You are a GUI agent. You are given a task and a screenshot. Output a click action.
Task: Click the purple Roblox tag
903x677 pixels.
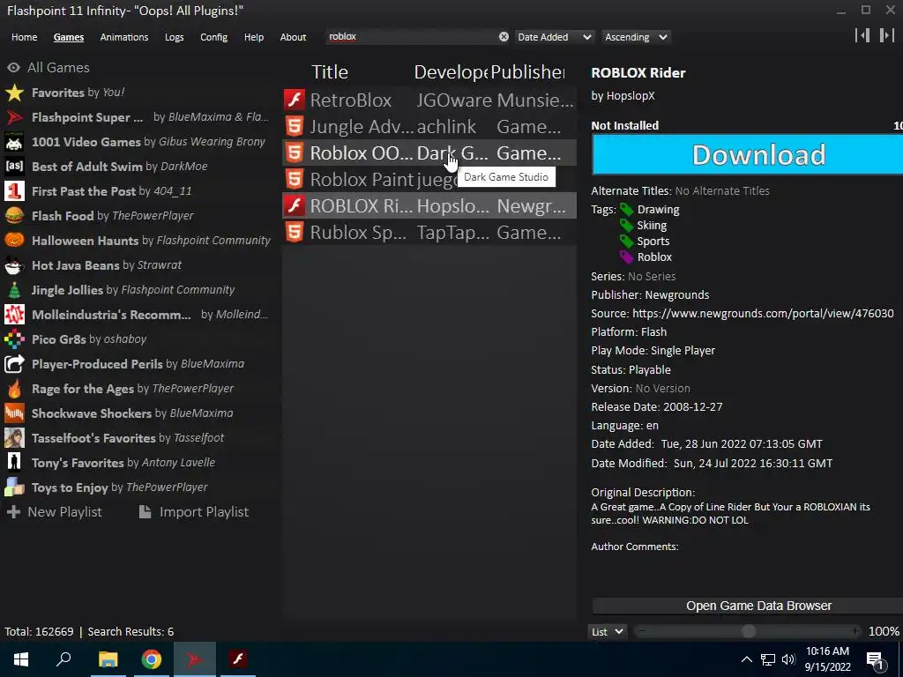tap(654, 257)
